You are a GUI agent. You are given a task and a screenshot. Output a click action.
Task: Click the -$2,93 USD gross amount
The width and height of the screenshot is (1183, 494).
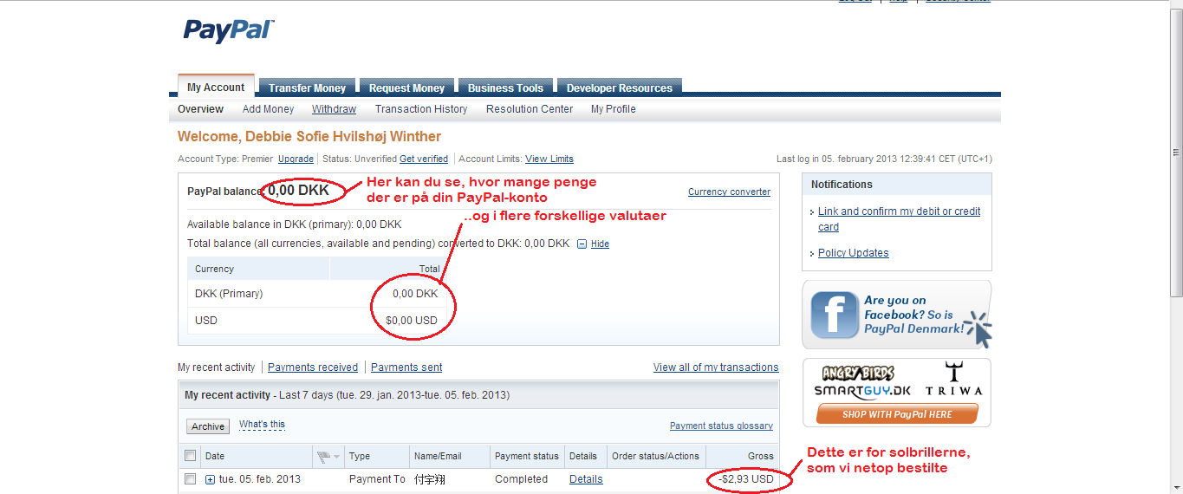746,479
